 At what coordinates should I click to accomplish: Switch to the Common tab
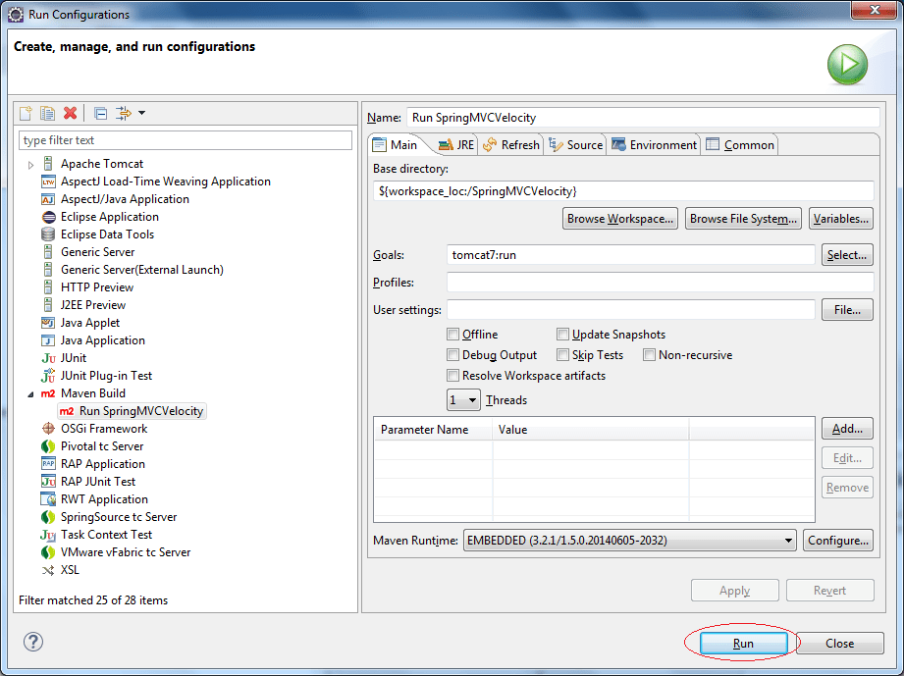point(740,144)
